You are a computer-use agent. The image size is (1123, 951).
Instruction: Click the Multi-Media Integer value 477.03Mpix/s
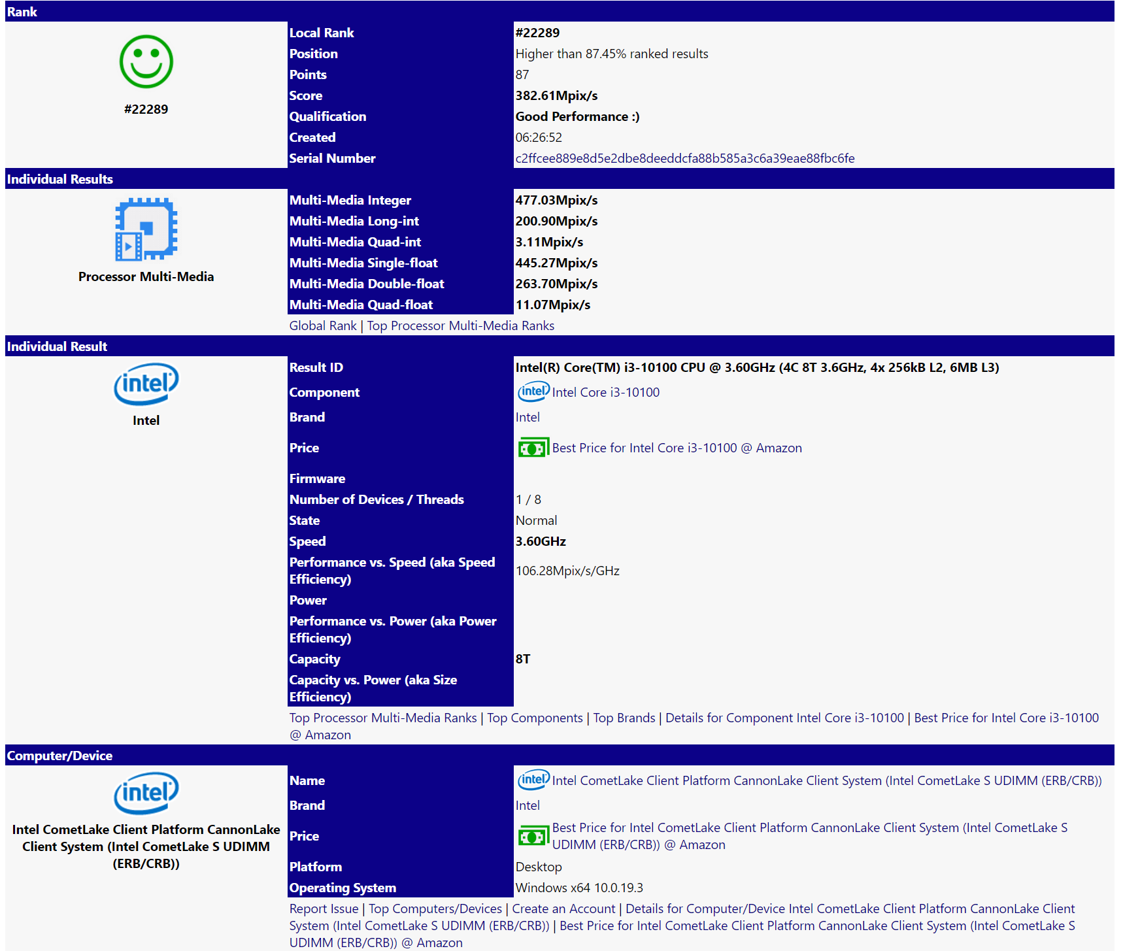pyautogui.click(x=556, y=200)
